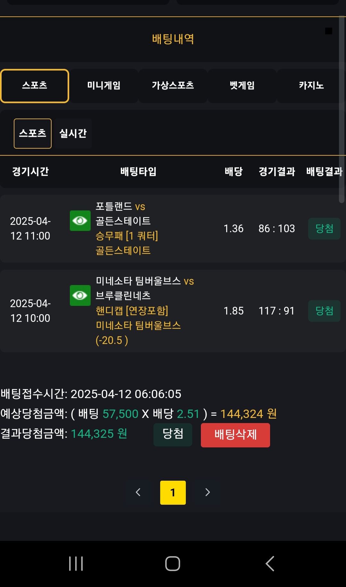Tap the eye icon for Portland game
The image size is (346, 587).
[80, 221]
